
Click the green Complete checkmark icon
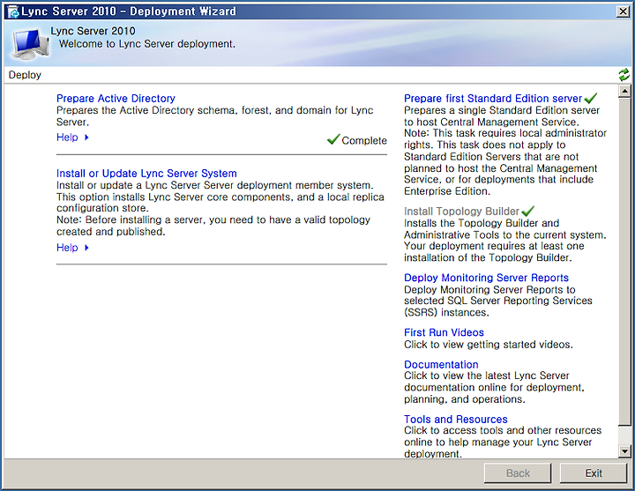[x=332, y=139]
